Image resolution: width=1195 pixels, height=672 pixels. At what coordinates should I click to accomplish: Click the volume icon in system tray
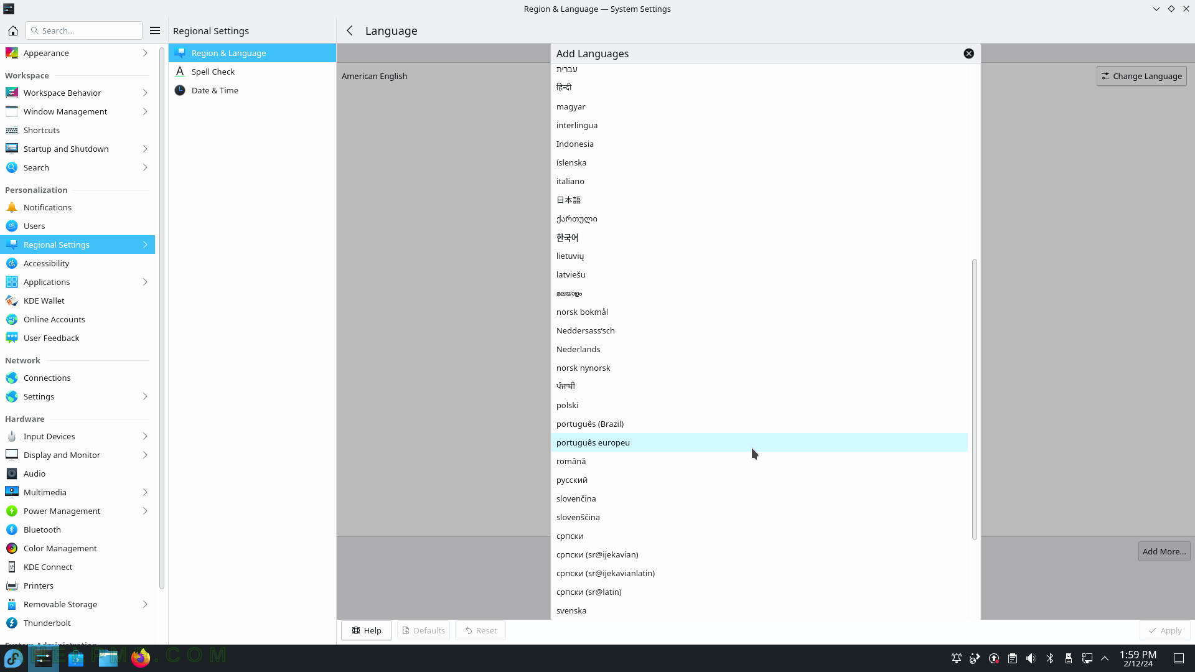[x=1031, y=658]
